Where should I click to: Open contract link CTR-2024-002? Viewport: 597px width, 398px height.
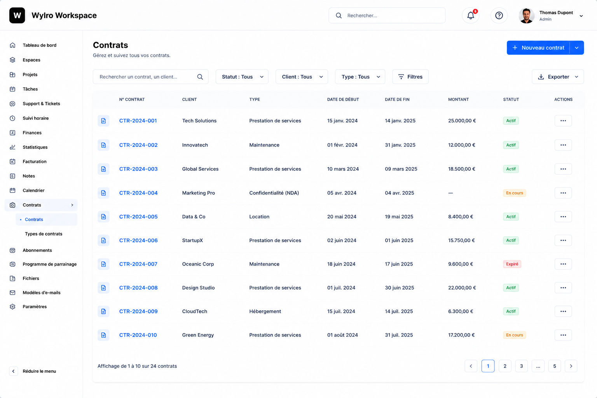pyautogui.click(x=138, y=145)
